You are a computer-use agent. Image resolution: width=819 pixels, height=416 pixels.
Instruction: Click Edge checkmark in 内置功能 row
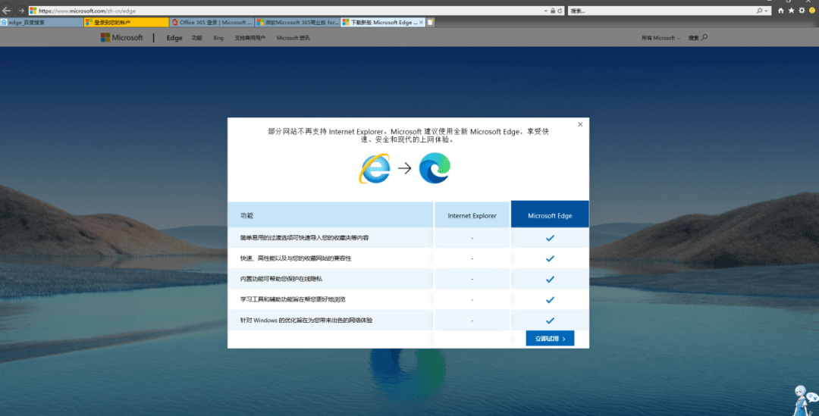(x=550, y=280)
